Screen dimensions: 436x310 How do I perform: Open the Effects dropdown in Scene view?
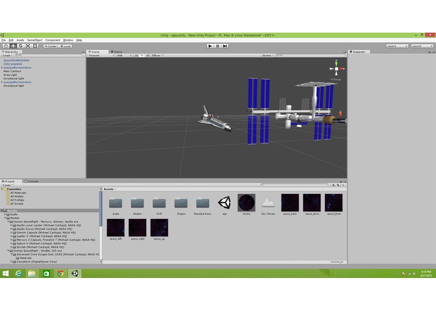coord(157,55)
